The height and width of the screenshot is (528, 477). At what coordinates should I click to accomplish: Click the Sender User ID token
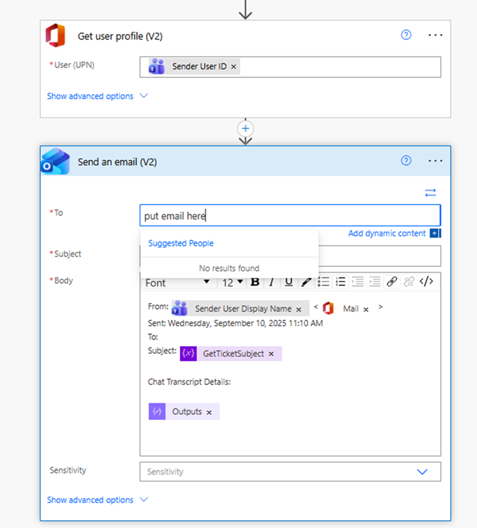coord(194,66)
